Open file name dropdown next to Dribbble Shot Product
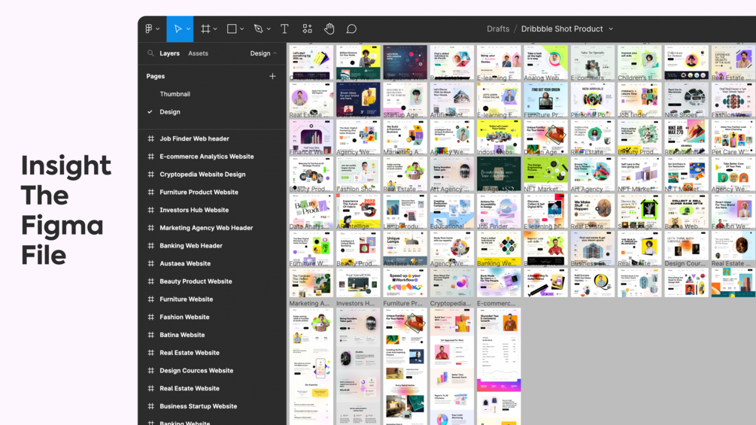This screenshot has height=425, width=756. point(611,29)
